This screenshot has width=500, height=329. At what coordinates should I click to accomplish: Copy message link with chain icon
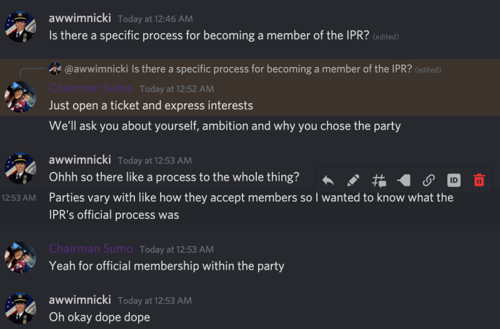[x=429, y=181]
